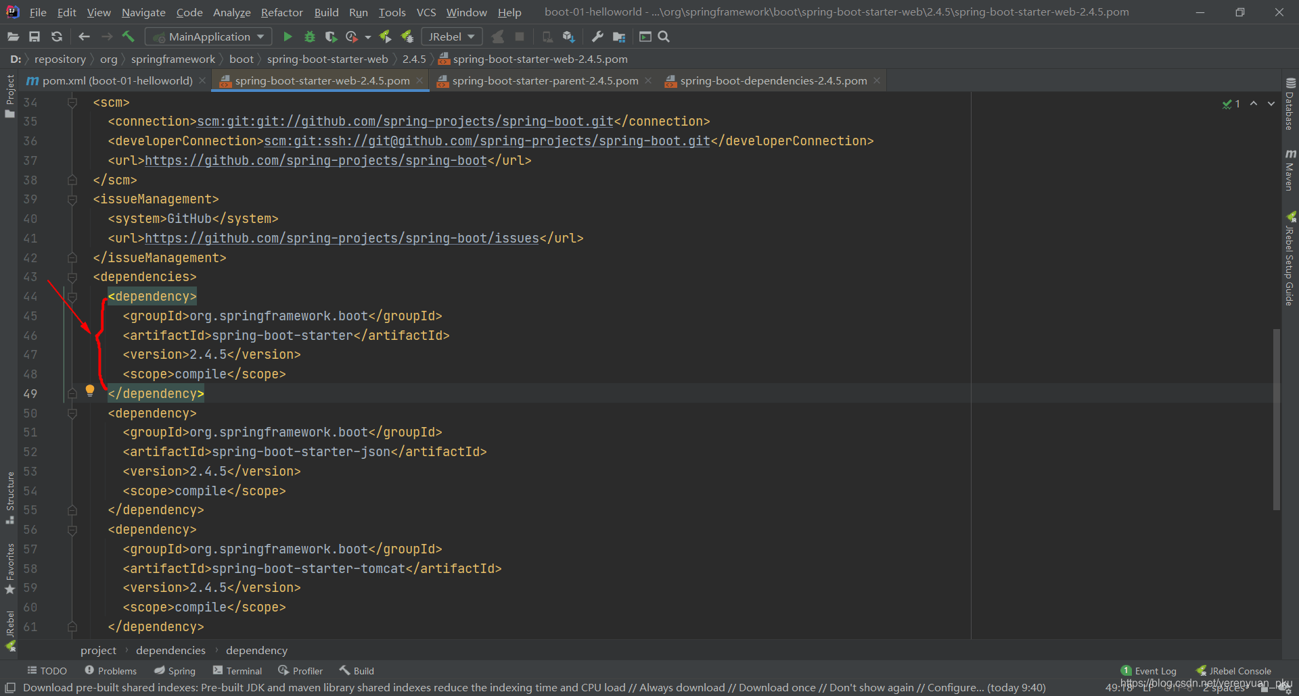Open the File menu
Screen dimensions: 1299x696
pos(38,12)
